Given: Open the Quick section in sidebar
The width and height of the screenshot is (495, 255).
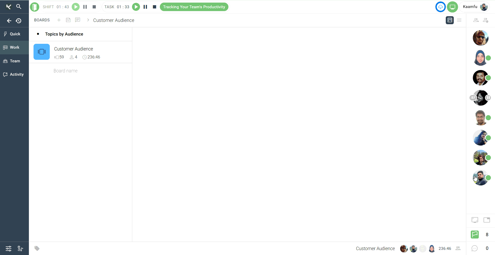Looking at the screenshot, I should point(15,34).
